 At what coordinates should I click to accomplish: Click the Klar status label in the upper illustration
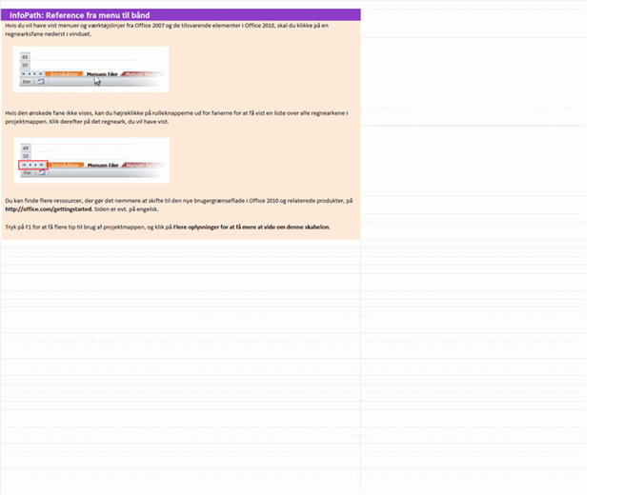[27, 82]
